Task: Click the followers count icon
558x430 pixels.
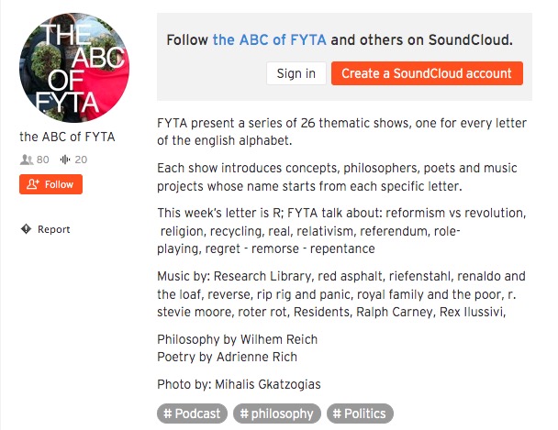Action: [x=27, y=160]
